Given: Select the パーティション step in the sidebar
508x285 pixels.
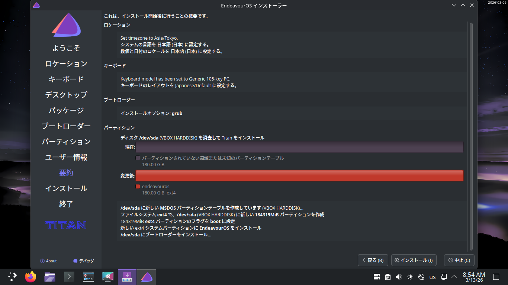Looking at the screenshot, I should (x=66, y=142).
